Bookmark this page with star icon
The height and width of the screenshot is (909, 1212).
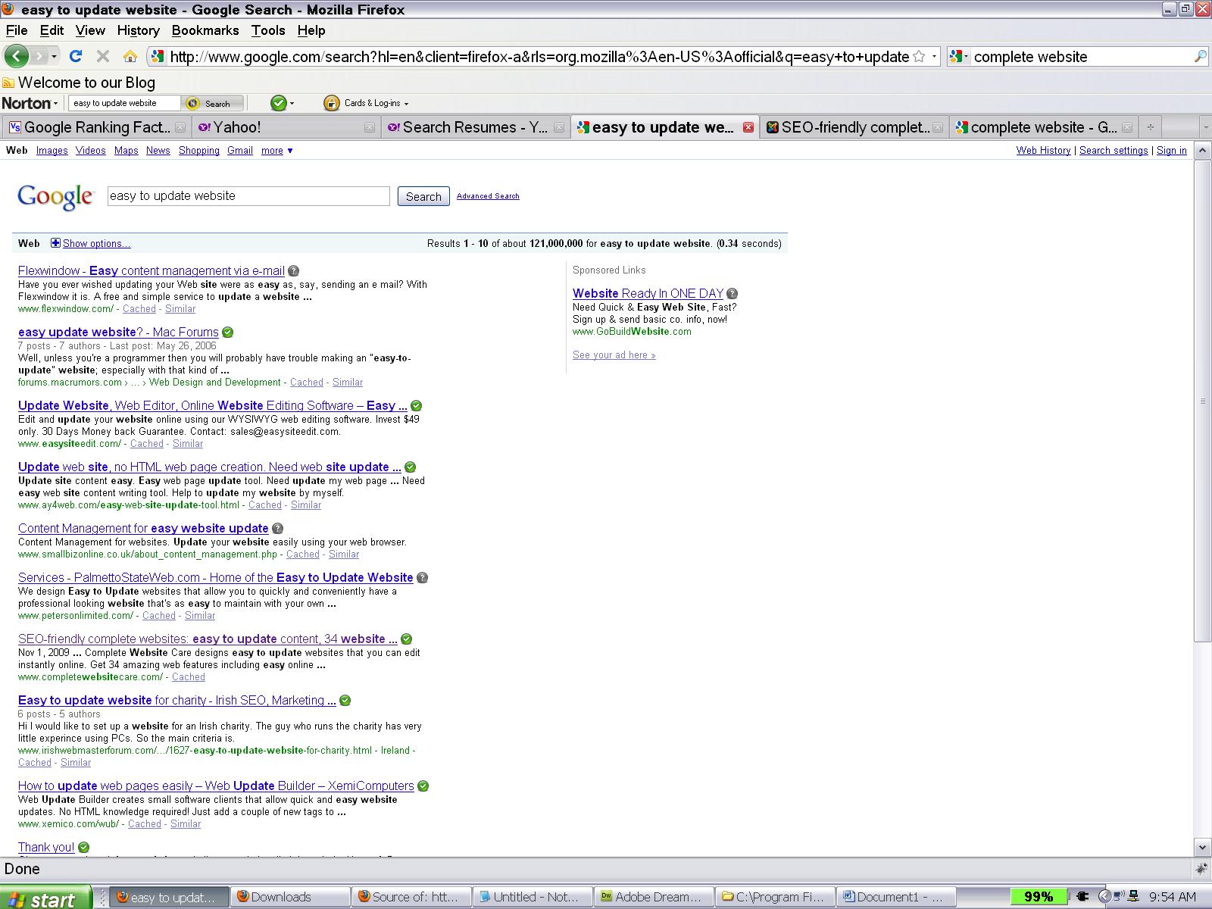tap(919, 57)
